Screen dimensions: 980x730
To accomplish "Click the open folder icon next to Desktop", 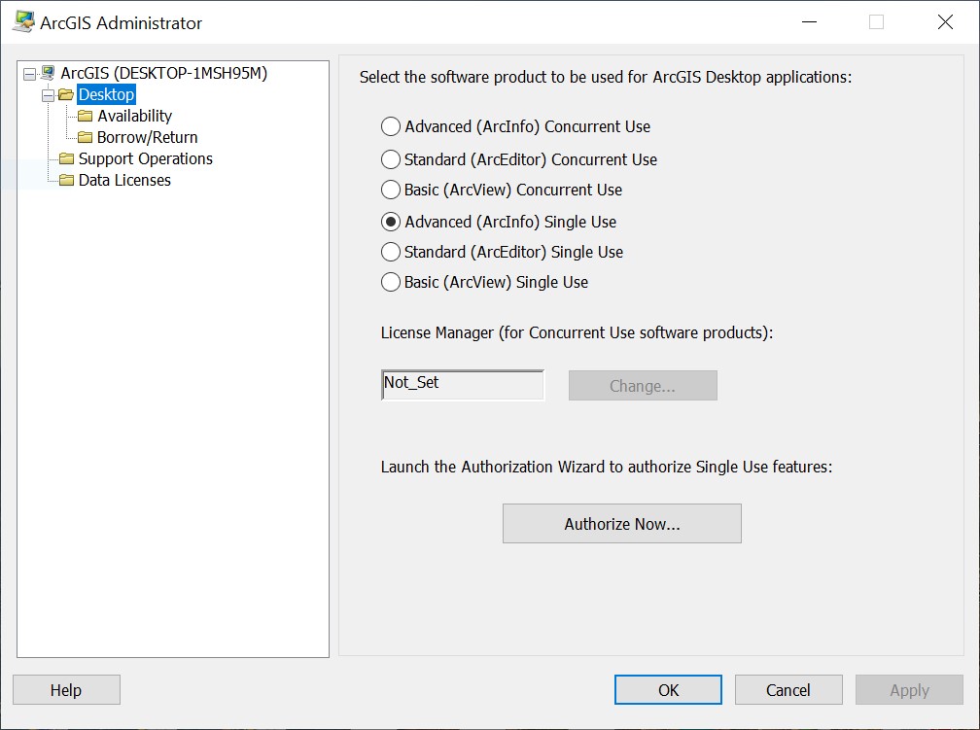I will tap(66, 95).
